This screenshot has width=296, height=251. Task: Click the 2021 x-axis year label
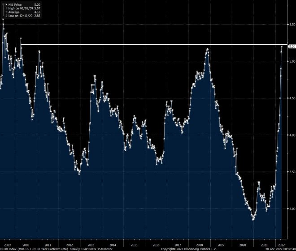click(264, 245)
